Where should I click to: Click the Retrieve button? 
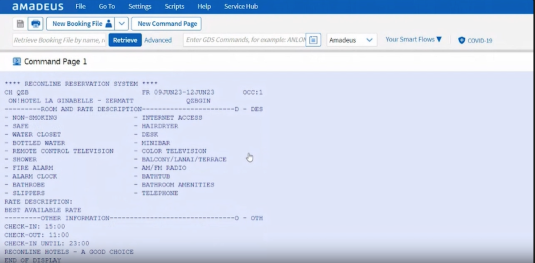125,40
